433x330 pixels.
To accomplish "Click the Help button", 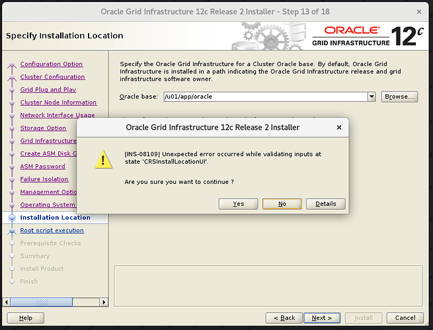I will [25, 318].
